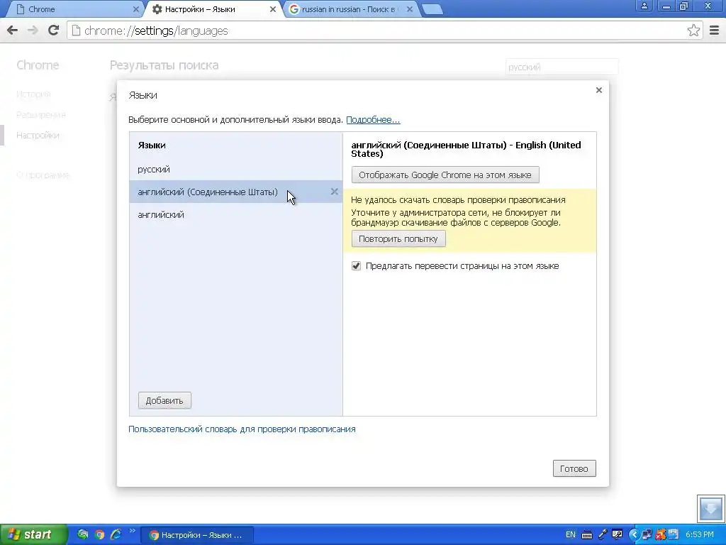726x545 pixels.
Task: Switch to the Chrome tab
Action: [74, 9]
